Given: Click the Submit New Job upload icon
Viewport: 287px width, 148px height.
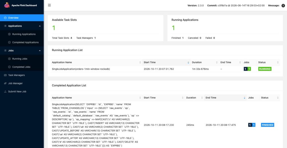Looking at the screenshot, I should 5,92.
